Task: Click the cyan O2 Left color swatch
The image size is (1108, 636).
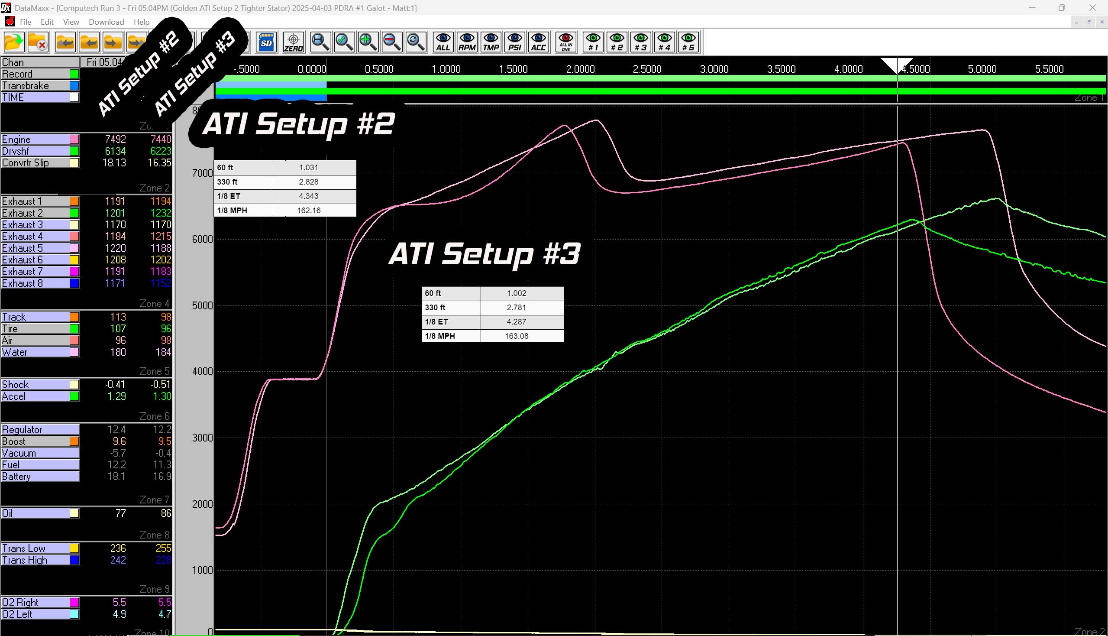Action: (74, 614)
